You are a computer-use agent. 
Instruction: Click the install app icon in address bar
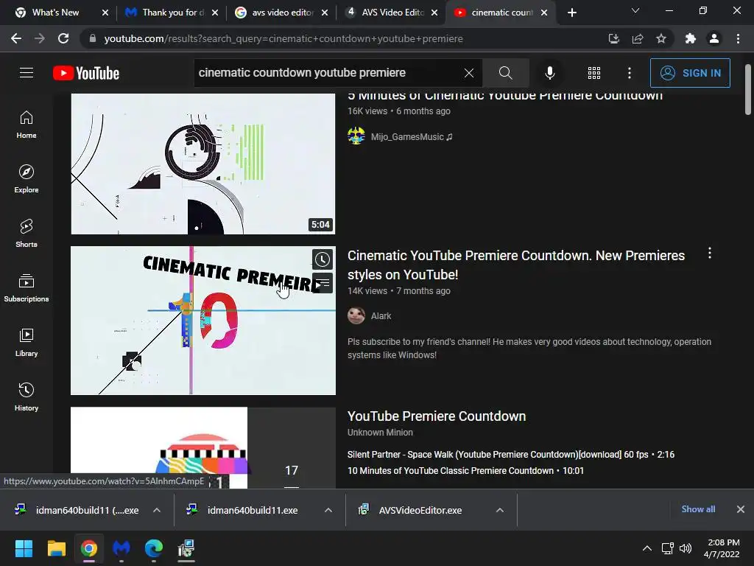pos(614,38)
